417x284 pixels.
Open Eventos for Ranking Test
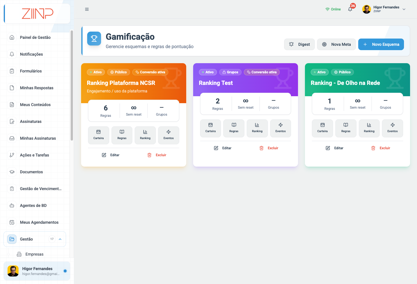tap(281, 128)
